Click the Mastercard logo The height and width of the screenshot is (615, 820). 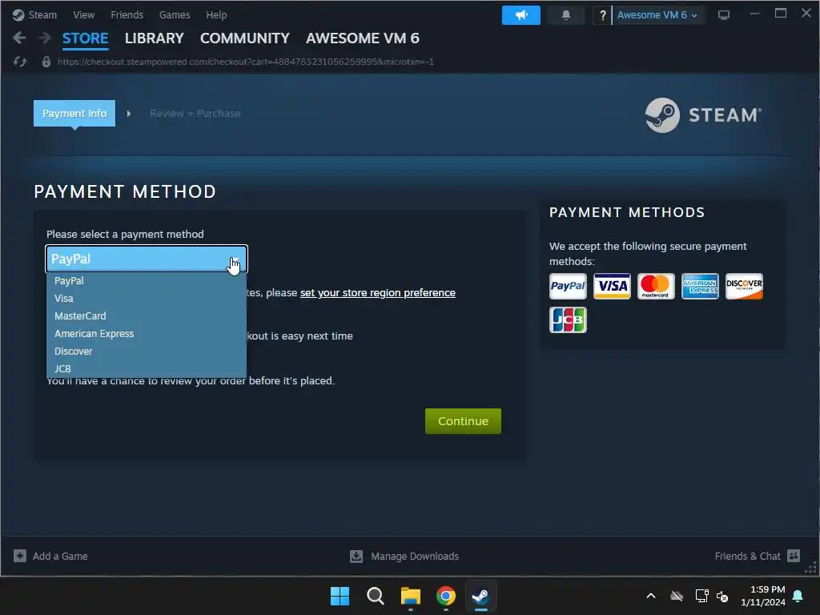click(x=656, y=286)
